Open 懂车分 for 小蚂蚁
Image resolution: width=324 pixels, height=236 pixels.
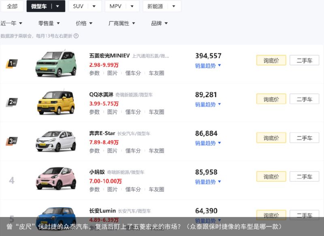click(x=133, y=189)
